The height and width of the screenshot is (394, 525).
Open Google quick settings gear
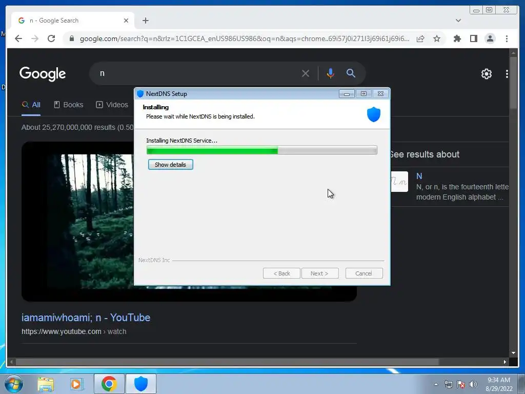click(x=486, y=74)
